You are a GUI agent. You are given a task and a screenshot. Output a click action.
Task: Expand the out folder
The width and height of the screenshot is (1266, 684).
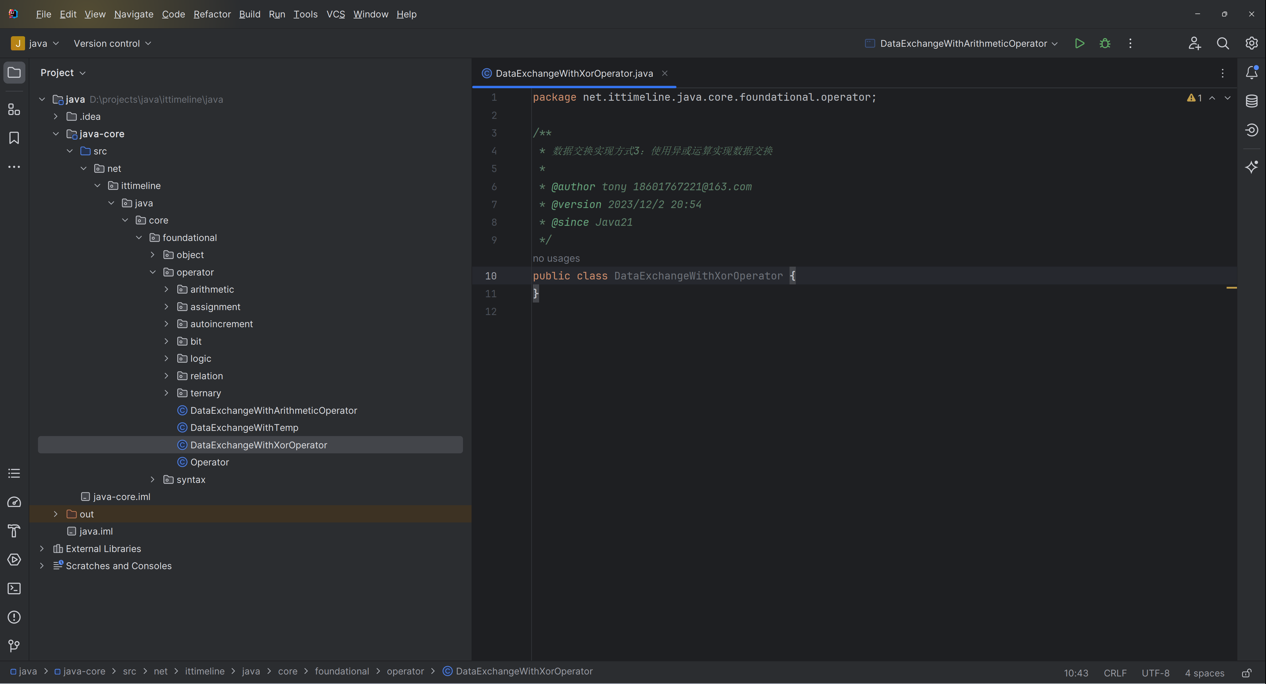56,514
